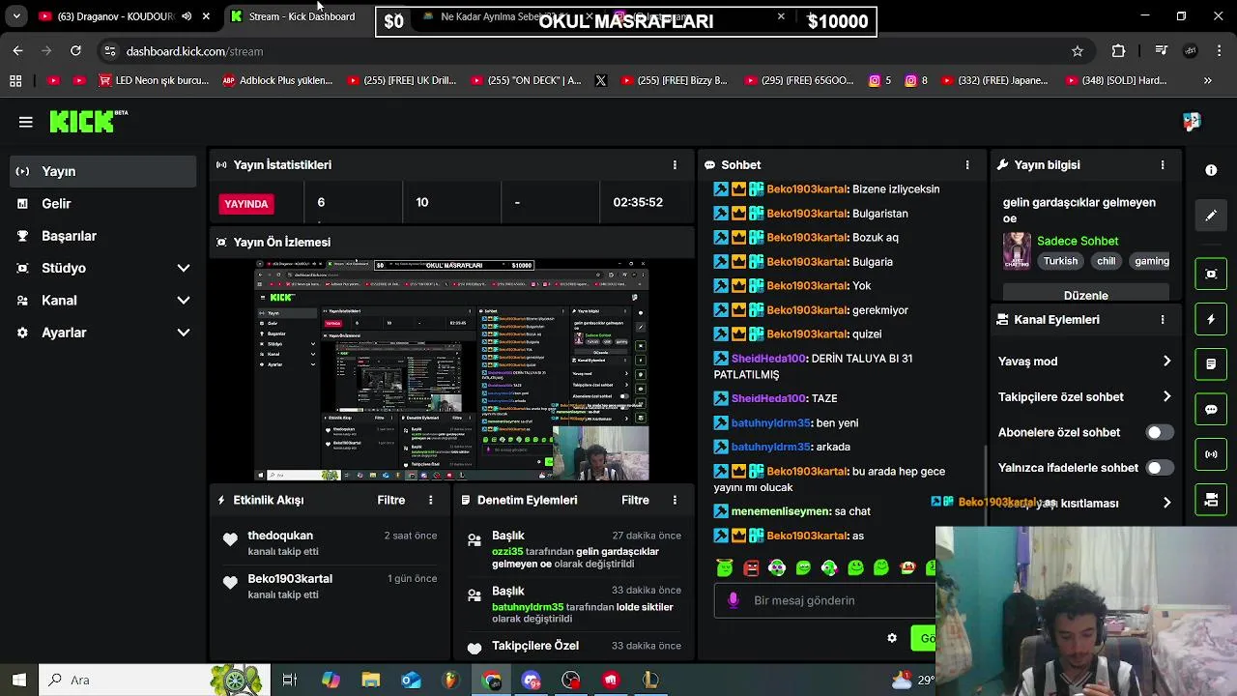
Task: Open Kanal Eylemleri panel three-dot menu
Action: 1163,320
